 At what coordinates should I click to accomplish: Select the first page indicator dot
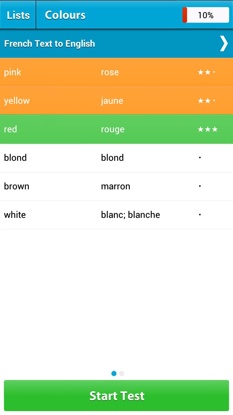tap(114, 373)
